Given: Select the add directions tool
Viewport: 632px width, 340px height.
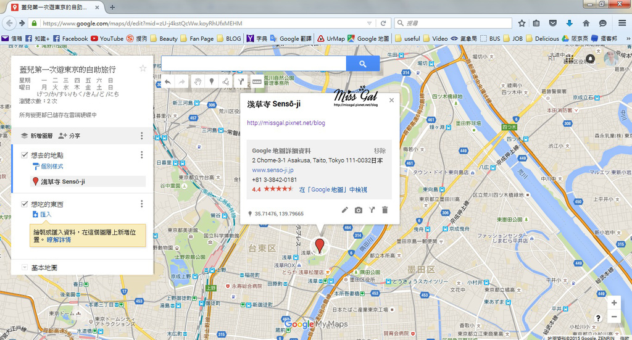Looking at the screenshot, I should [x=241, y=82].
